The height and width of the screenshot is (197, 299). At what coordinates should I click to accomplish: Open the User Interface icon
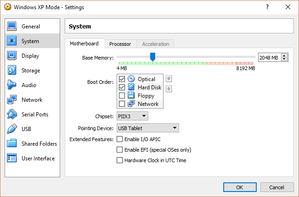click(x=12, y=159)
